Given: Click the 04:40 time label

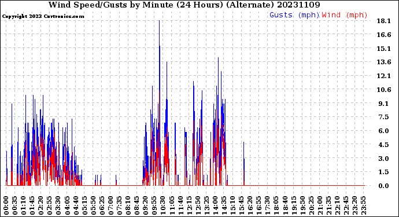Looking at the screenshot, I should coord(76,205).
